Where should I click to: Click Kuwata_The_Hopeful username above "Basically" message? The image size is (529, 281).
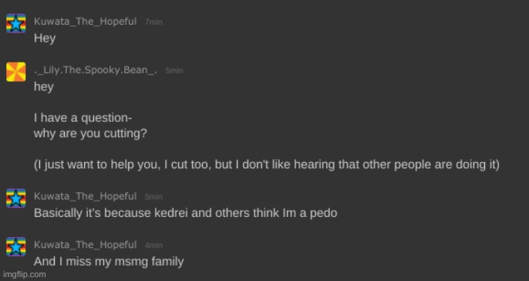(86, 196)
